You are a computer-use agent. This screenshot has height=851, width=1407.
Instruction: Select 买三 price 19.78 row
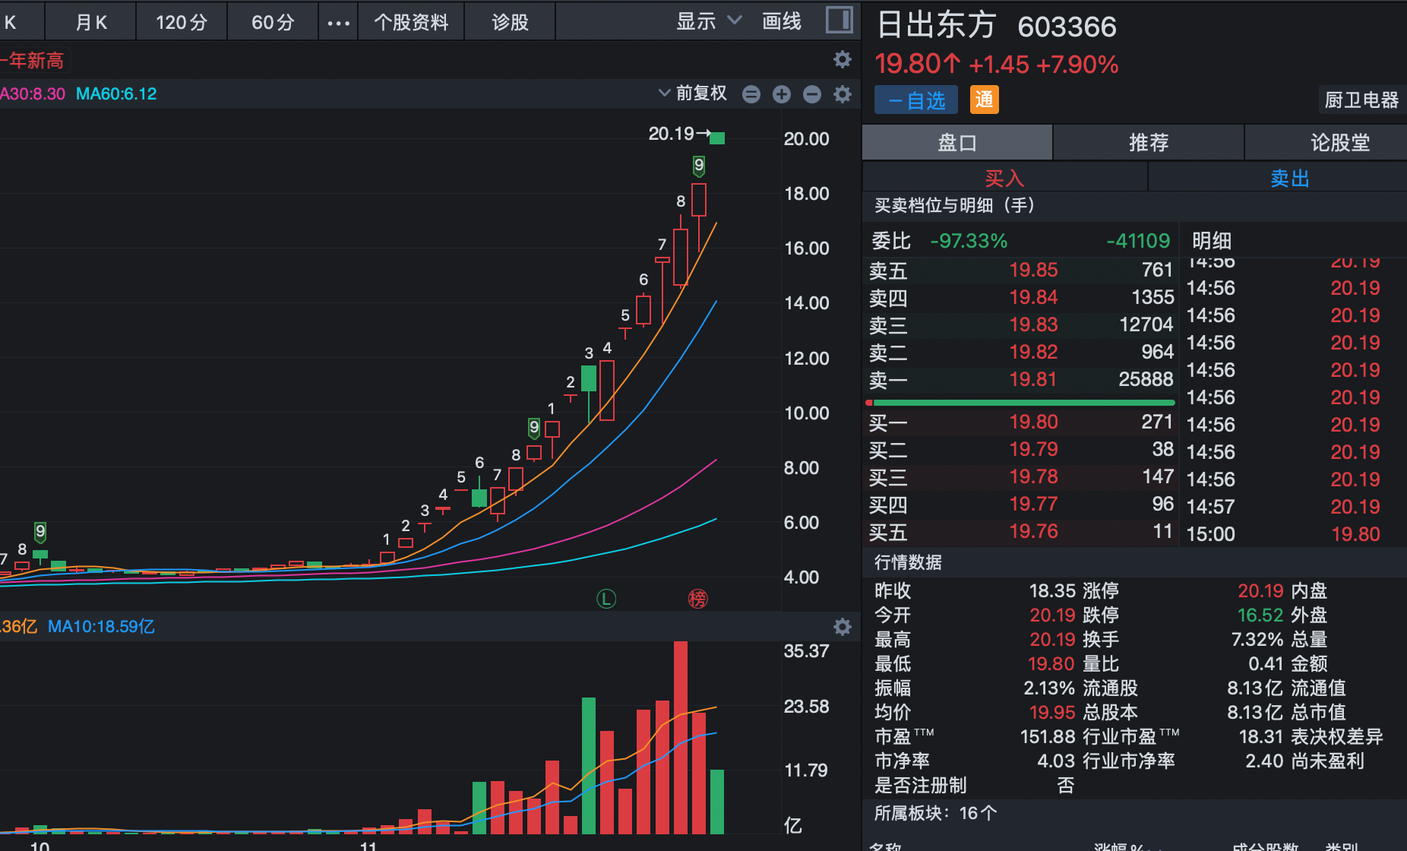(1021, 476)
